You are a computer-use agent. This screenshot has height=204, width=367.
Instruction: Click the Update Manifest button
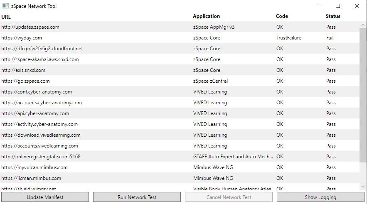[45, 197]
